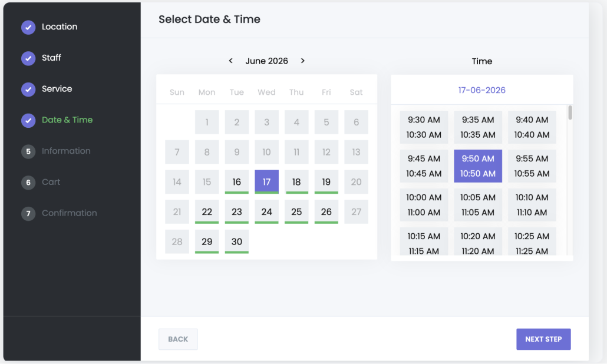Click the Staff step checkmark icon
The height and width of the screenshot is (364, 607).
point(28,58)
